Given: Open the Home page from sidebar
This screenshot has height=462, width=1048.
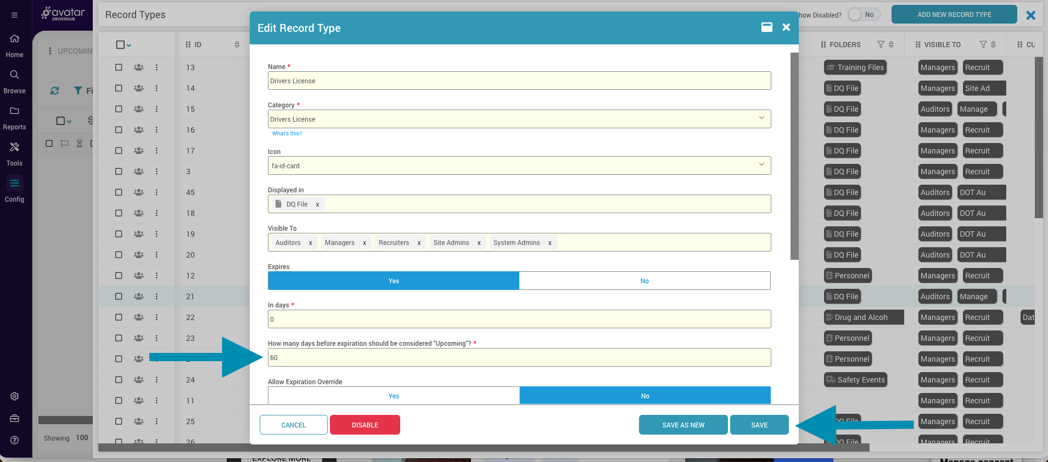Looking at the screenshot, I should click(x=14, y=45).
